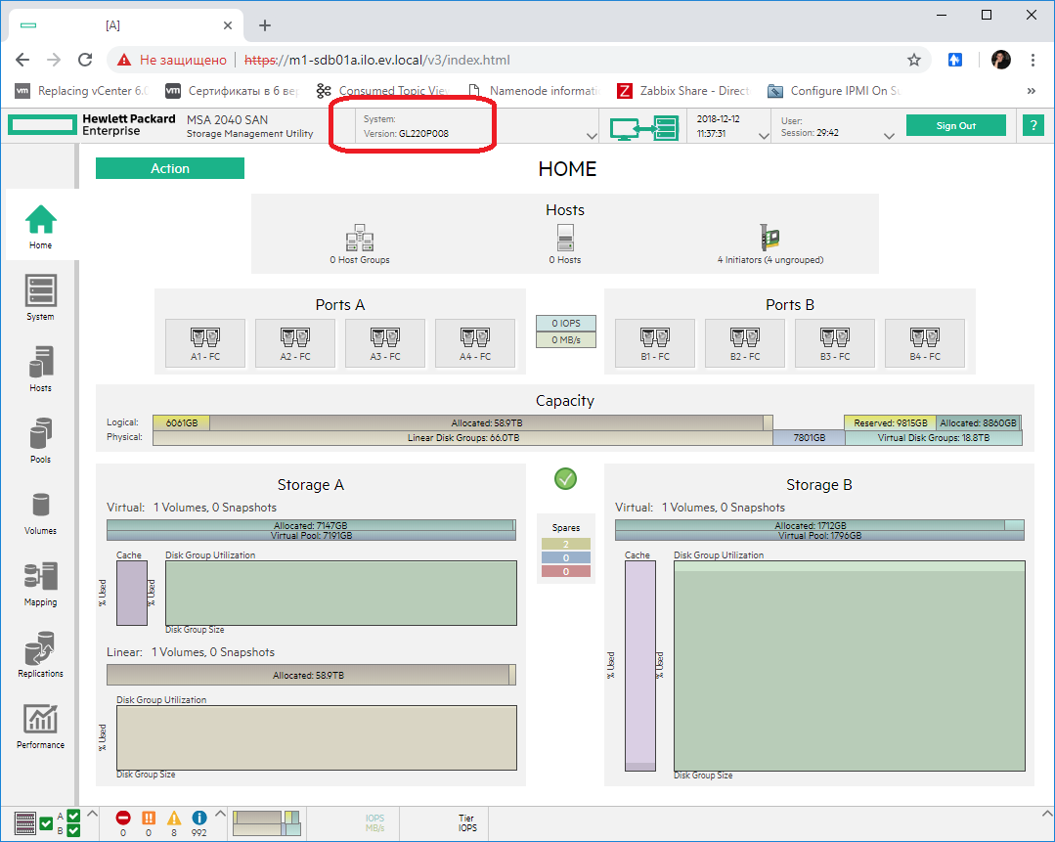Expand the User session panel chevron
This screenshot has width=1055, height=842.
click(x=889, y=136)
